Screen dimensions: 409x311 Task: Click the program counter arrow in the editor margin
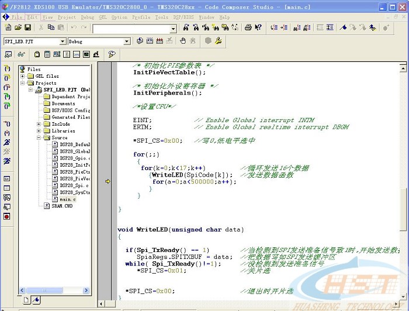108,181
